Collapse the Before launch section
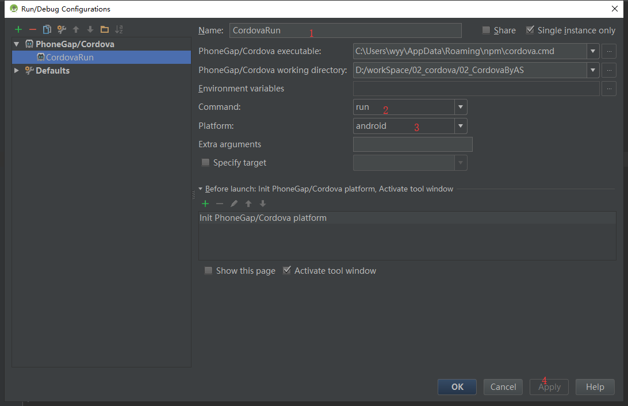 pyautogui.click(x=201, y=189)
